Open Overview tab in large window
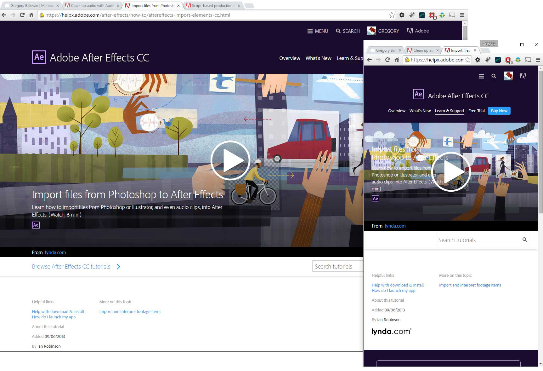This screenshot has width=543, height=371. [x=290, y=58]
